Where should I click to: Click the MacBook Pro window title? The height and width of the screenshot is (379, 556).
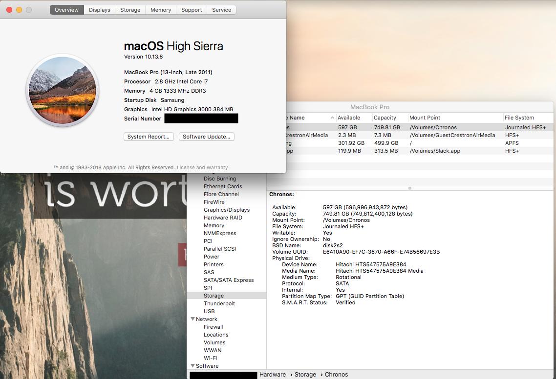point(370,107)
